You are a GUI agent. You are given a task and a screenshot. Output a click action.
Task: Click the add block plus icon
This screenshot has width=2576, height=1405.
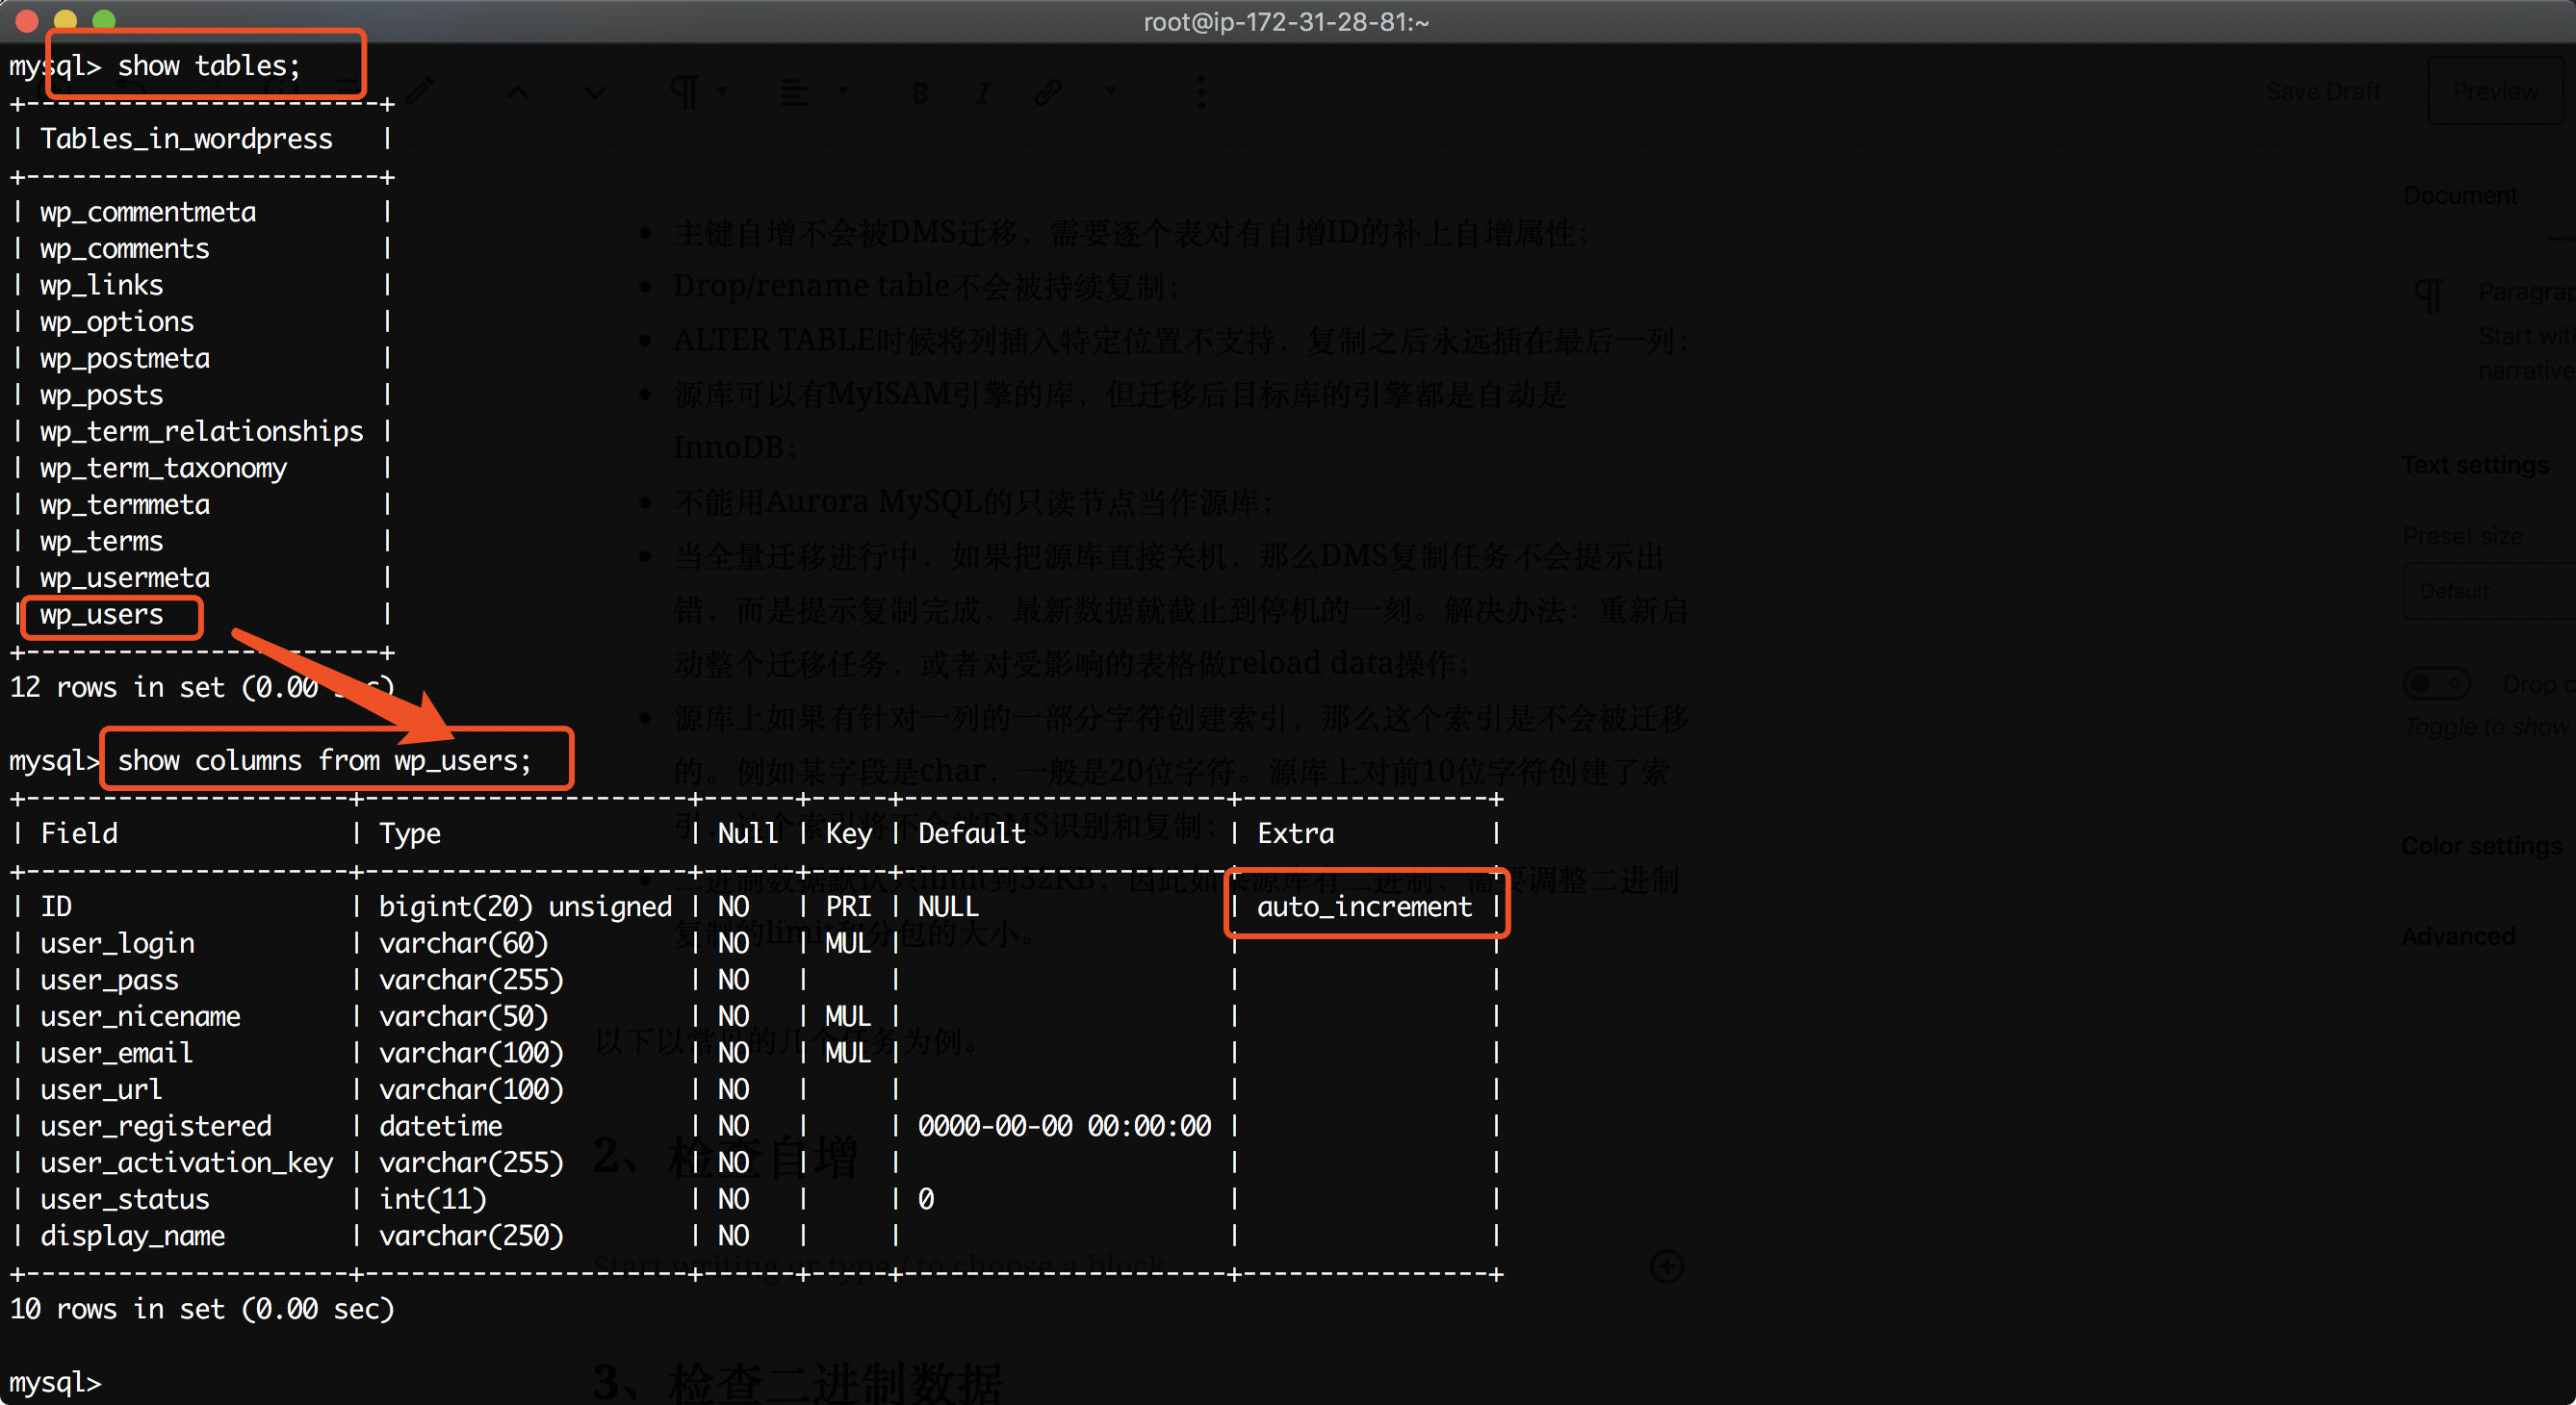1666,1266
